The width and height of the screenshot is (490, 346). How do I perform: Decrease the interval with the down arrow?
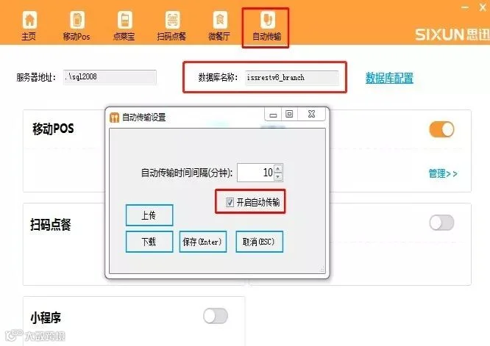(x=278, y=176)
